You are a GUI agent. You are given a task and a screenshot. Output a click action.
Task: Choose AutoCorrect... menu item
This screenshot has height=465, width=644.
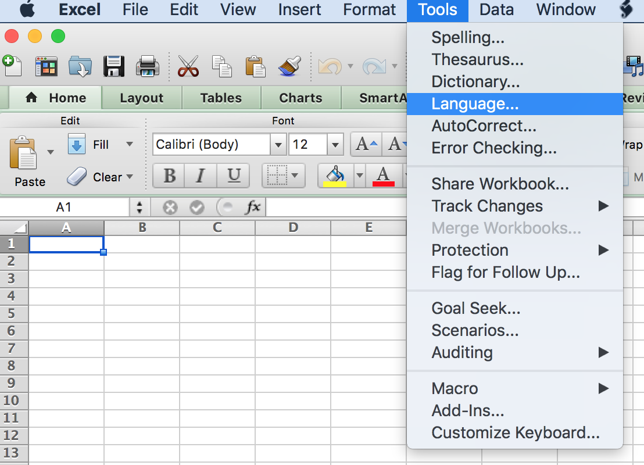pos(514,126)
